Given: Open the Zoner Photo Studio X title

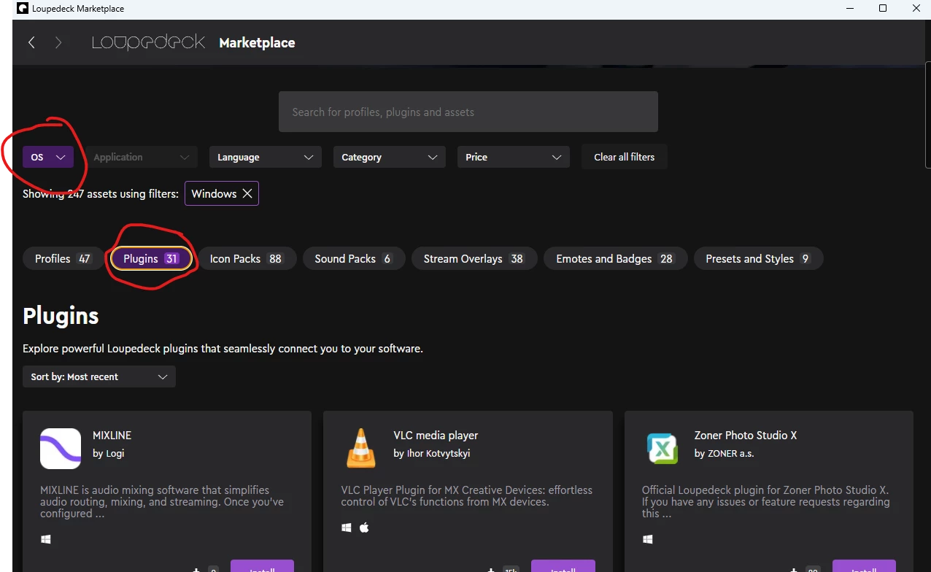Looking at the screenshot, I should pyautogui.click(x=746, y=435).
